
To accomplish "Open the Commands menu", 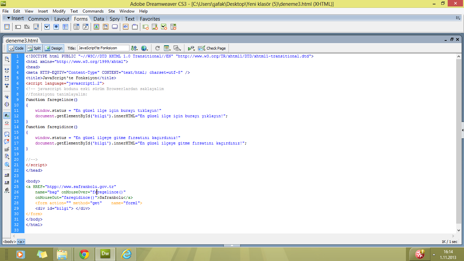I will pyautogui.click(x=93, y=11).
